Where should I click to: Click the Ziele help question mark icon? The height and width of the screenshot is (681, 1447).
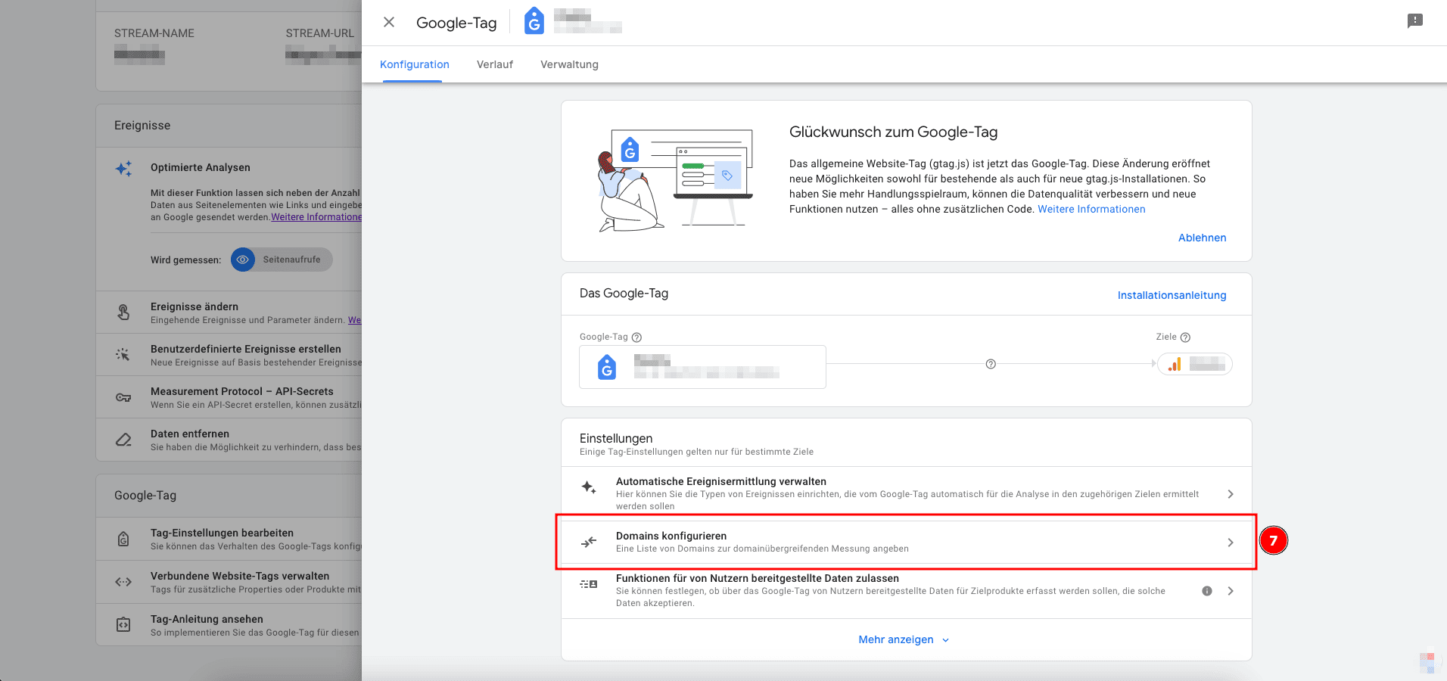1185,337
